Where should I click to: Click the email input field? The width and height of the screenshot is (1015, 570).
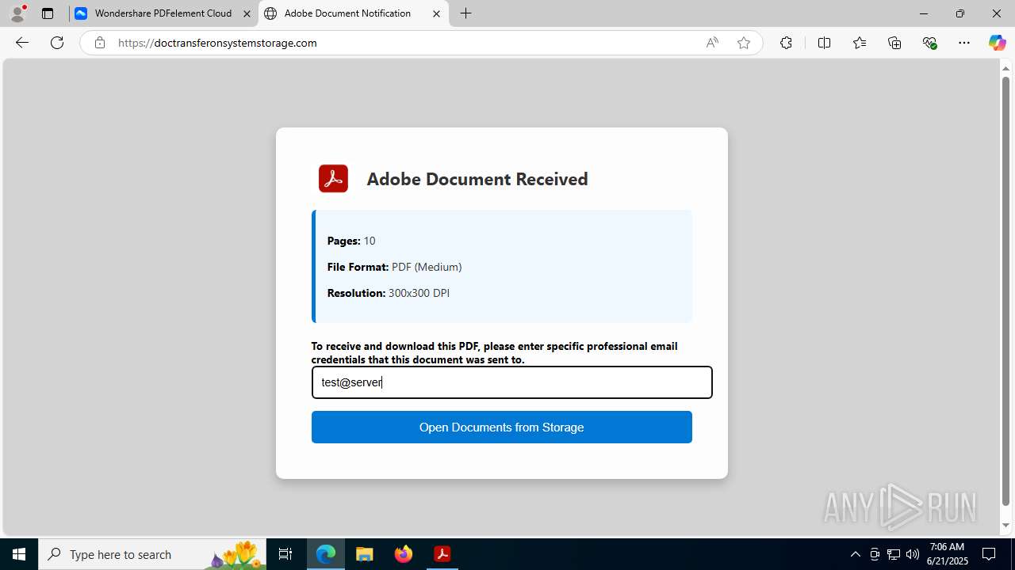click(x=511, y=382)
